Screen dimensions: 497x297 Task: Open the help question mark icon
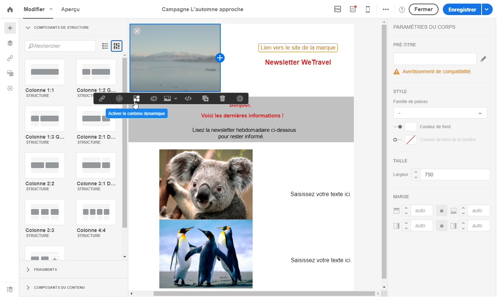coord(402,10)
